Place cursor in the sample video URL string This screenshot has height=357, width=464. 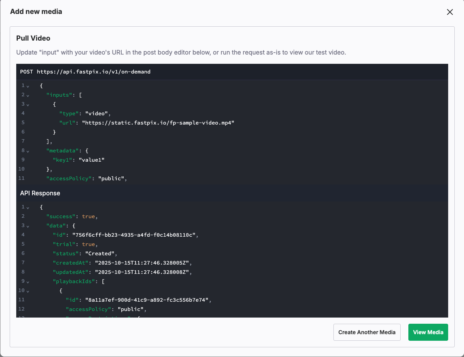pos(158,123)
